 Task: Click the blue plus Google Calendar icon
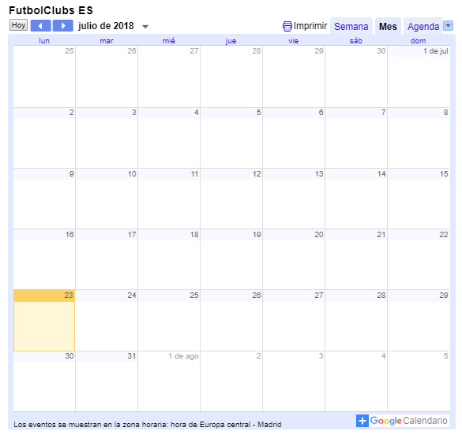click(x=362, y=421)
